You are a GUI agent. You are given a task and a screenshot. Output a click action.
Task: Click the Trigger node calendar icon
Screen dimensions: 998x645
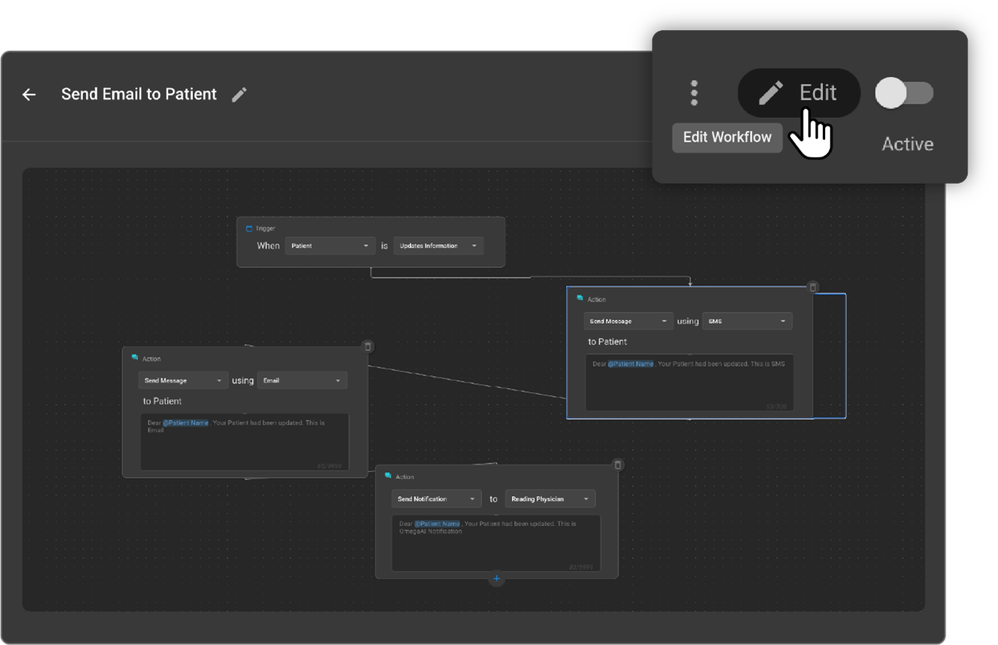[249, 229]
